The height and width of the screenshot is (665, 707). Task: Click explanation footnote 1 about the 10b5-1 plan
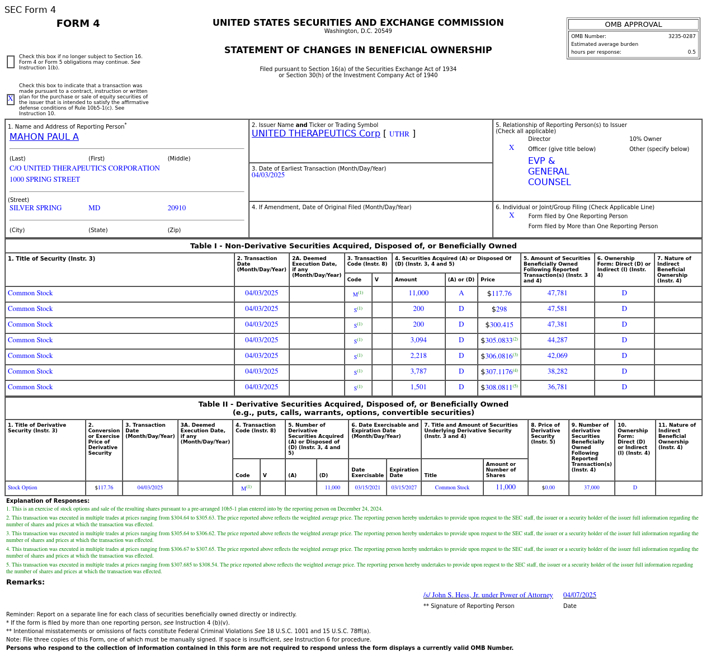pyautogui.click(x=195, y=509)
